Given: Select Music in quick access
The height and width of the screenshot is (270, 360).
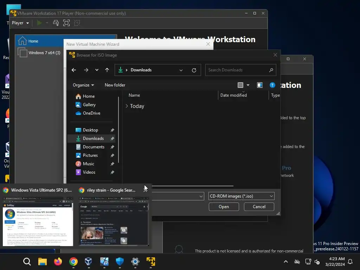Looking at the screenshot, I should 88,164.
